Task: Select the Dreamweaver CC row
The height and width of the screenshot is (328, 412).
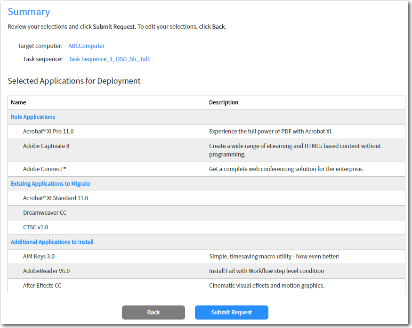Action: click(45, 213)
